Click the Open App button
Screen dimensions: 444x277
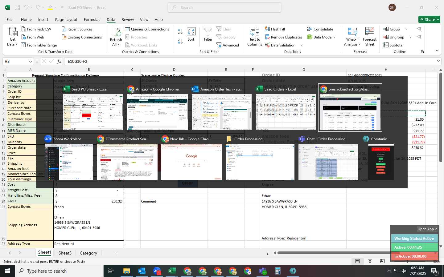[427, 229]
